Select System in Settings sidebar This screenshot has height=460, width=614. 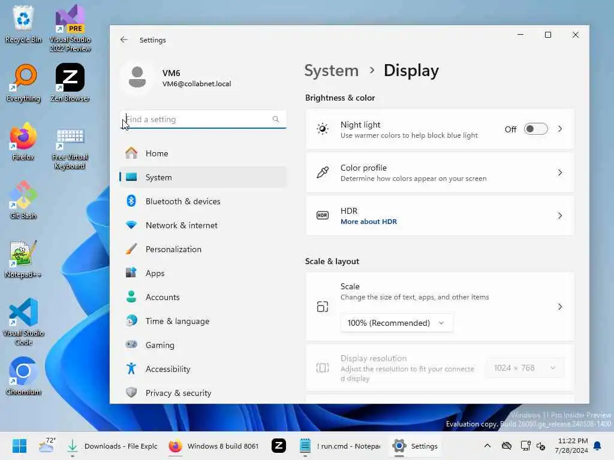pyautogui.click(x=203, y=177)
